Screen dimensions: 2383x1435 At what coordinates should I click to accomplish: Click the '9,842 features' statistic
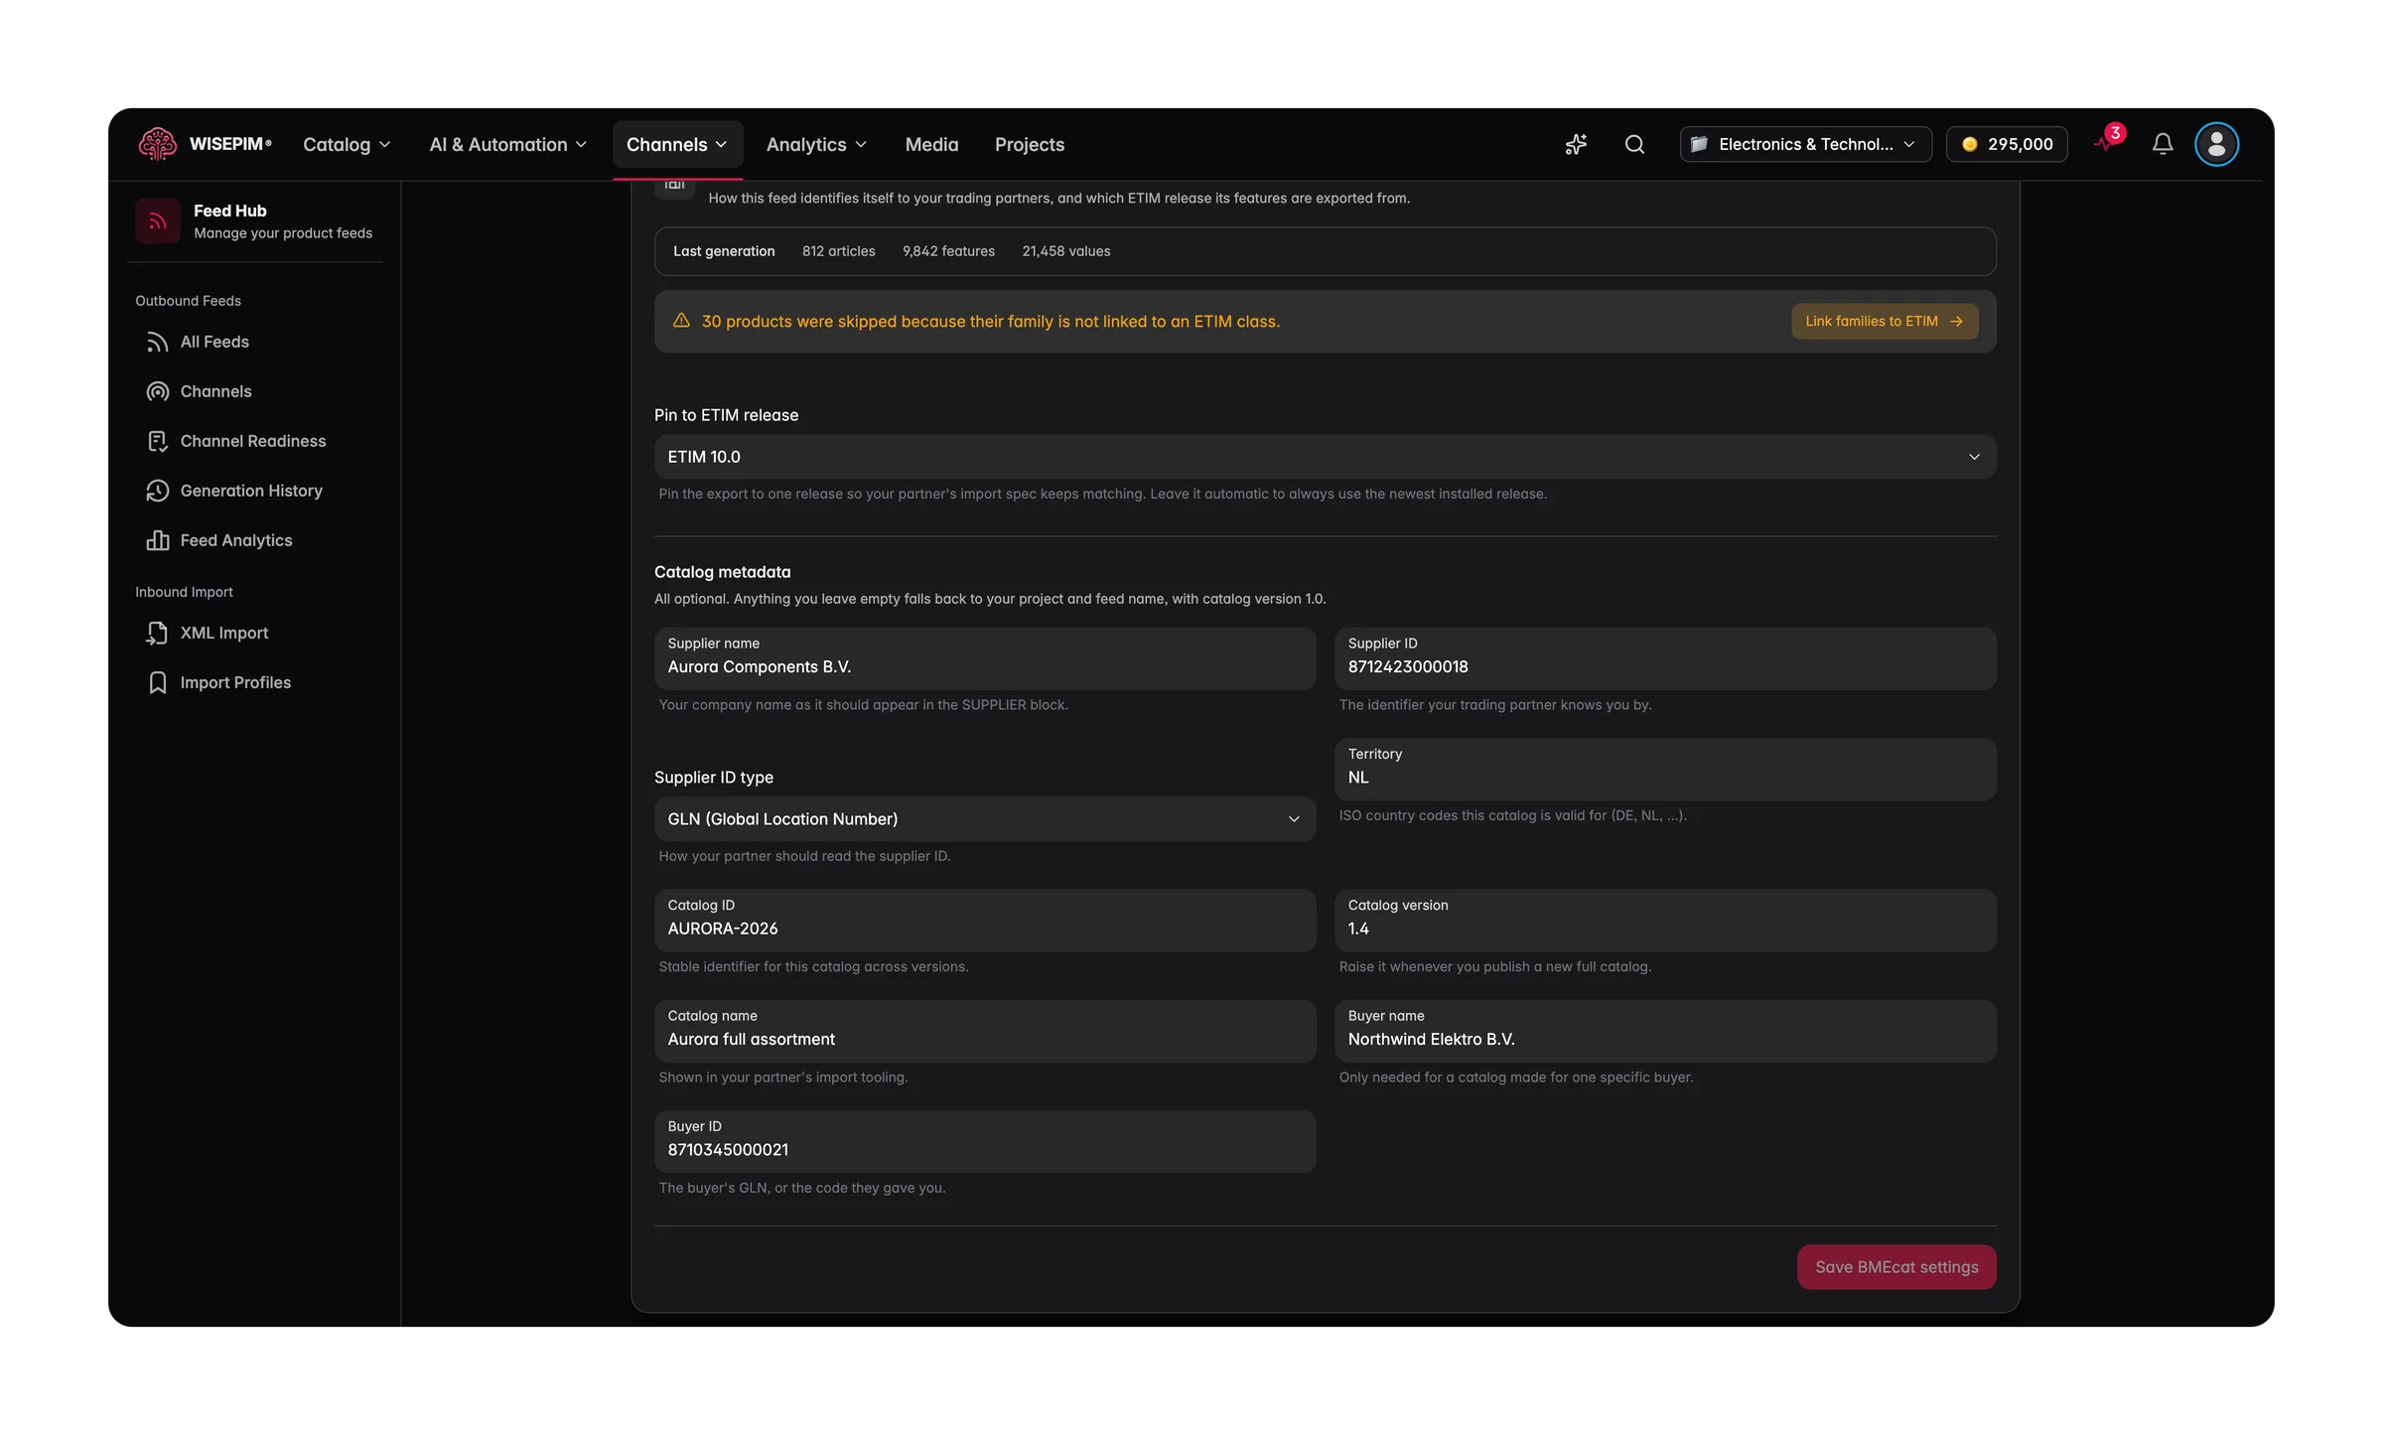tap(948, 251)
